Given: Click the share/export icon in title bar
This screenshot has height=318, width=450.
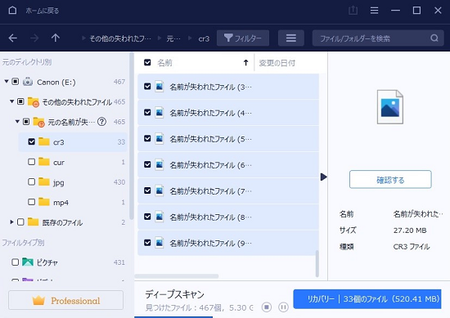Looking at the screenshot, I should point(353,11).
